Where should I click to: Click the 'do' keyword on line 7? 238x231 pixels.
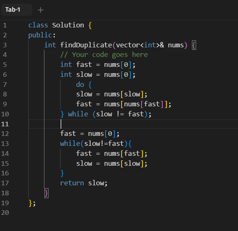click(x=80, y=84)
